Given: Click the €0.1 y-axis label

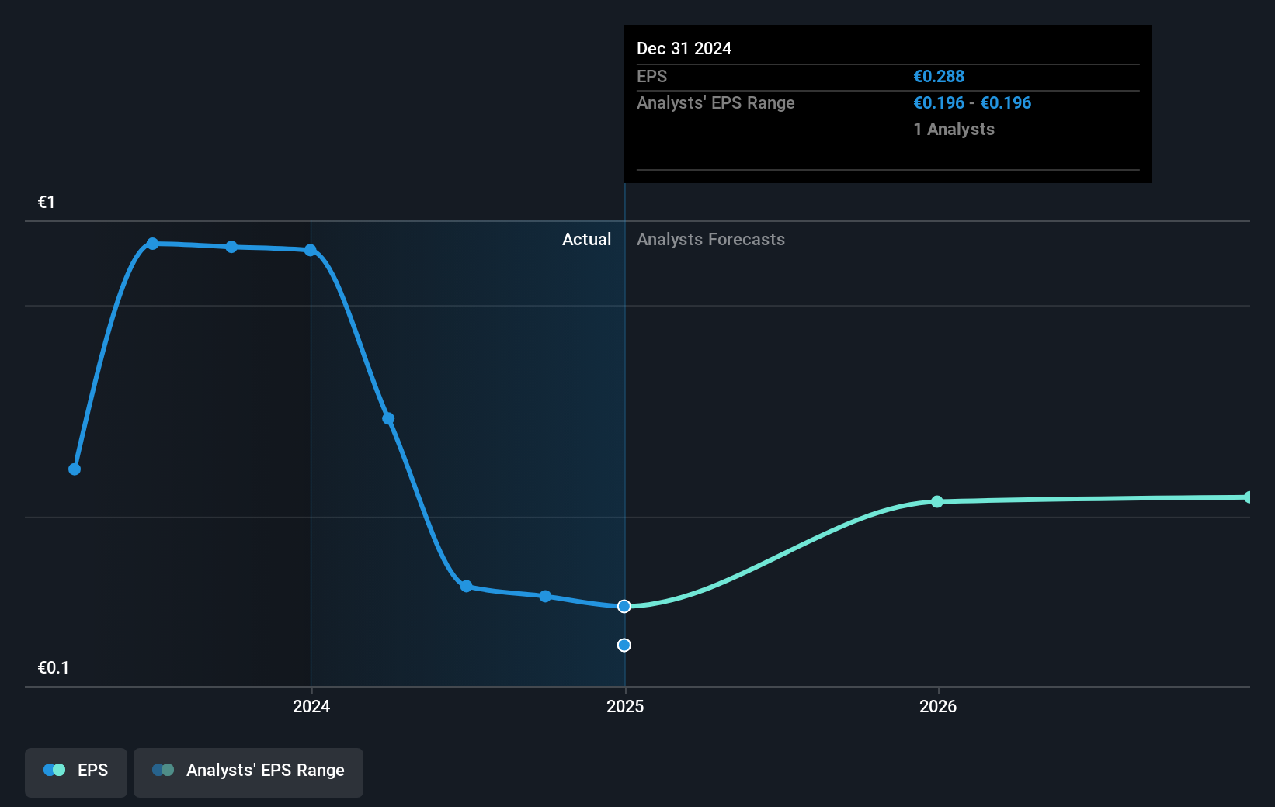Looking at the screenshot, I should coord(54,667).
